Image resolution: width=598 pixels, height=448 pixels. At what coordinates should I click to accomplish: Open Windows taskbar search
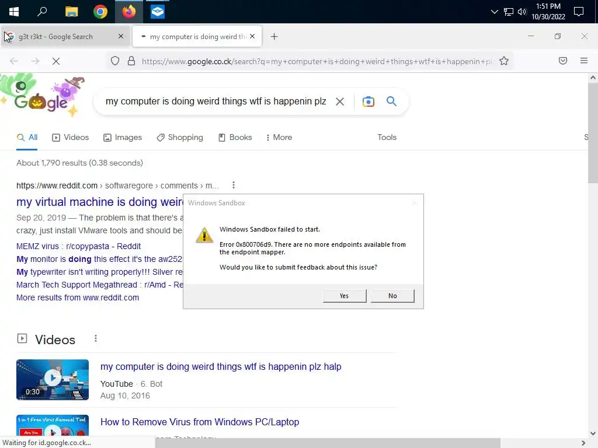(x=42, y=12)
